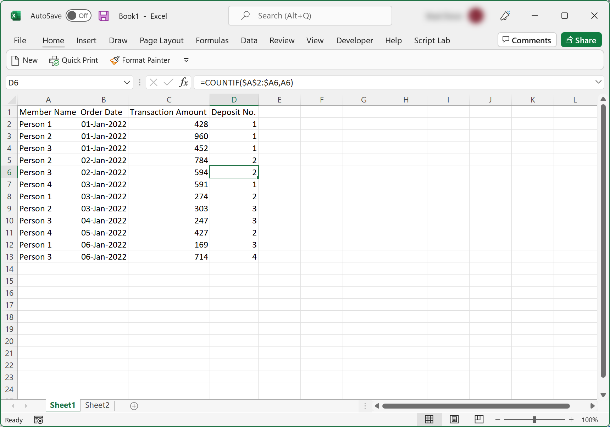Click the Insert Function fx icon

coord(183,83)
